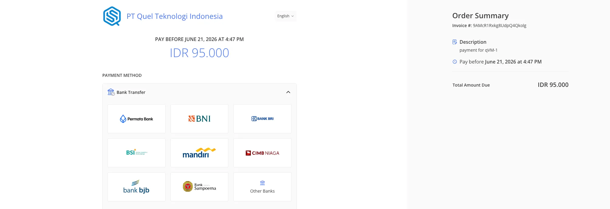
Task: Click the Bank Transfer building icon
Action: coord(111,92)
